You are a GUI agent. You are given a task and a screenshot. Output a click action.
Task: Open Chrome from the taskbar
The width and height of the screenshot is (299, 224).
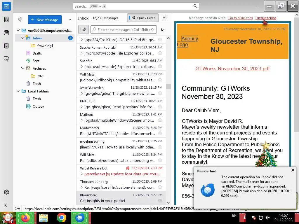[x=61, y=218]
